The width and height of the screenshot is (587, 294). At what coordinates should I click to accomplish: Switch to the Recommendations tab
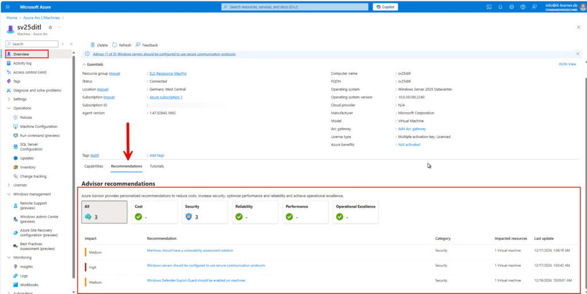pos(127,166)
